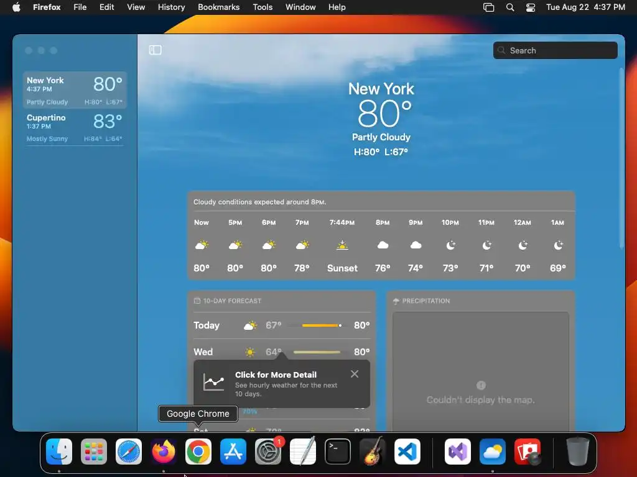Click the vertical scrollbar of the Weather window
The width and height of the screenshot is (637, 477).
[x=621, y=158]
